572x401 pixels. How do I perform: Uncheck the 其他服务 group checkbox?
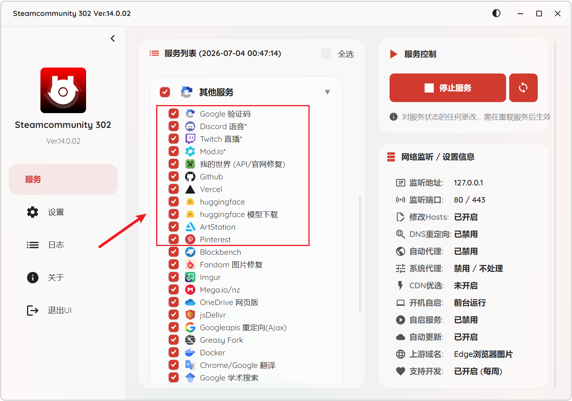click(x=165, y=92)
